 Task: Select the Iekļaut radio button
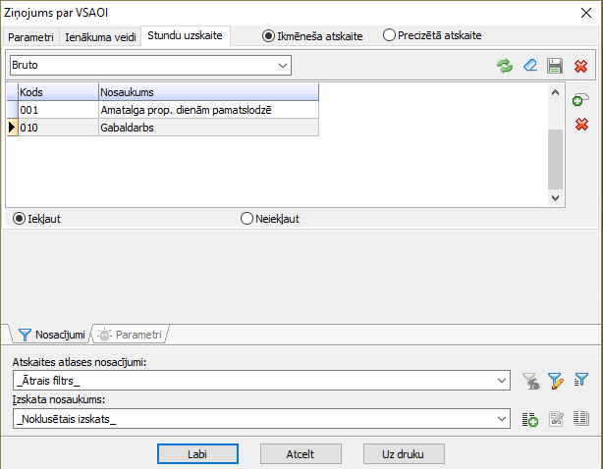tap(19, 219)
